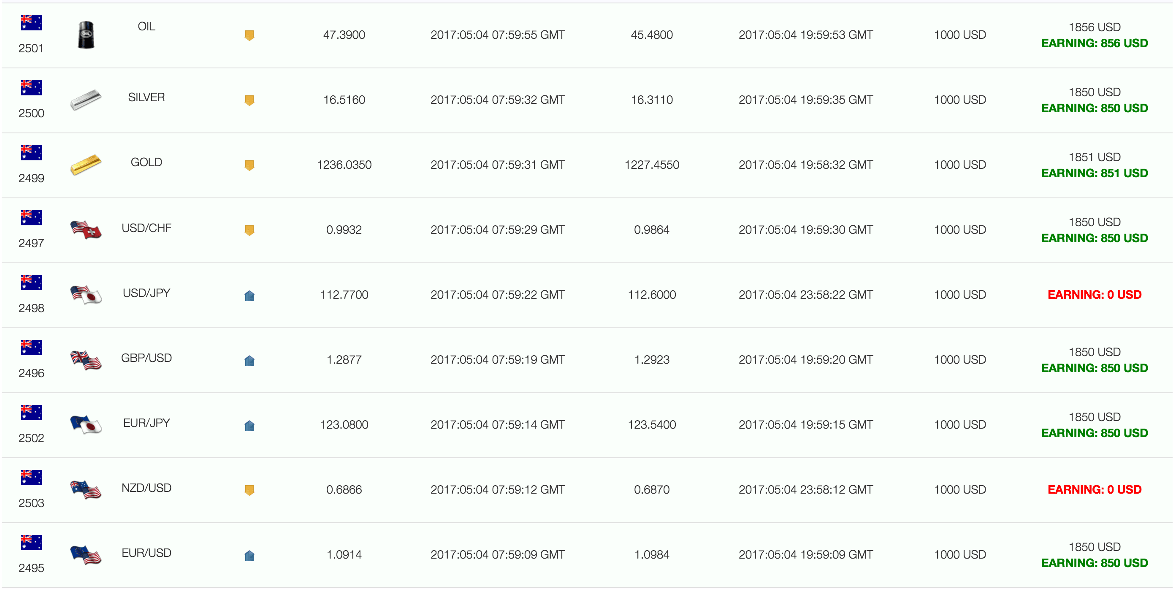Click the Australian flag above trade 2495
This screenshot has height=589, width=1176.
pyautogui.click(x=32, y=542)
